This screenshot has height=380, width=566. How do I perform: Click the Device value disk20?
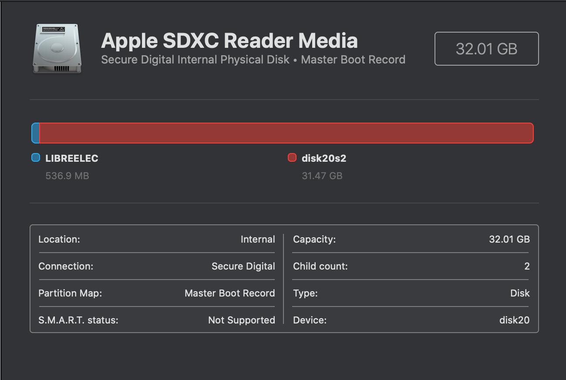(514, 320)
